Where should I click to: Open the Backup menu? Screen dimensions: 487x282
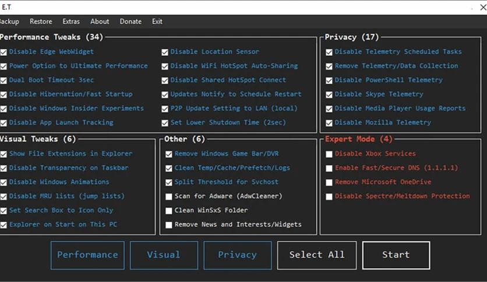(x=9, y=22)
